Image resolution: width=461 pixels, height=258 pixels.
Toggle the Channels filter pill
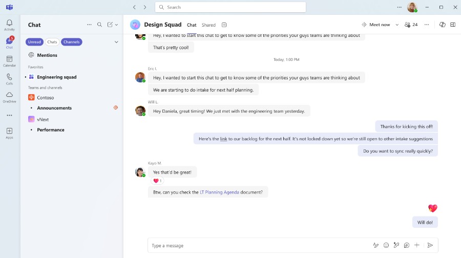[72, 42]
